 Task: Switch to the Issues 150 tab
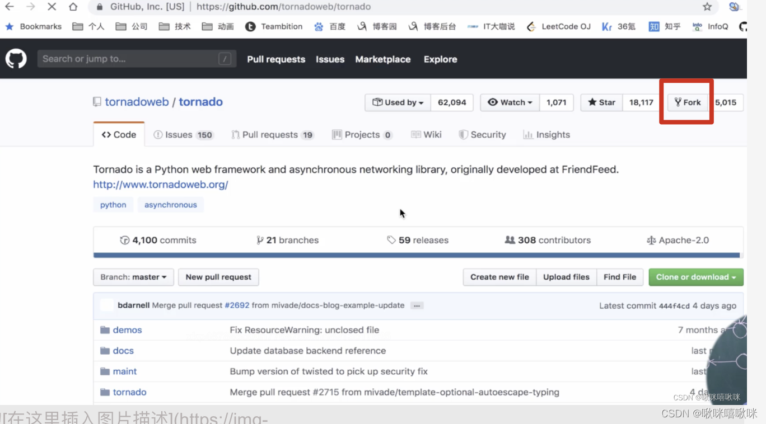[x=183, y=135]
